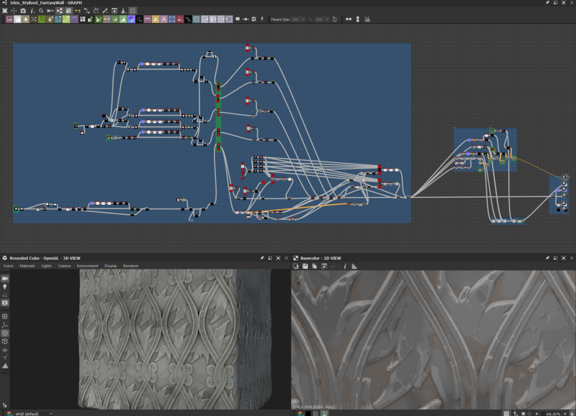Open the Renderer menu in the 3D view
The width and height of the screenshot is (576, 416).
point(131,266)
